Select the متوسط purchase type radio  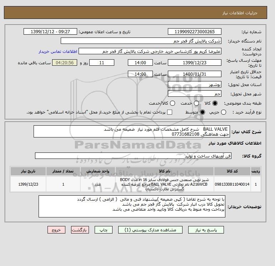tap(202, 112)
